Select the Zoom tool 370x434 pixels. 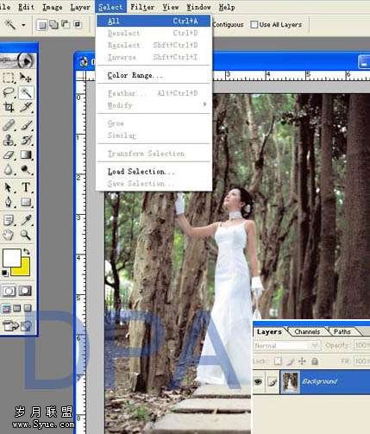[x=26, y=235]
